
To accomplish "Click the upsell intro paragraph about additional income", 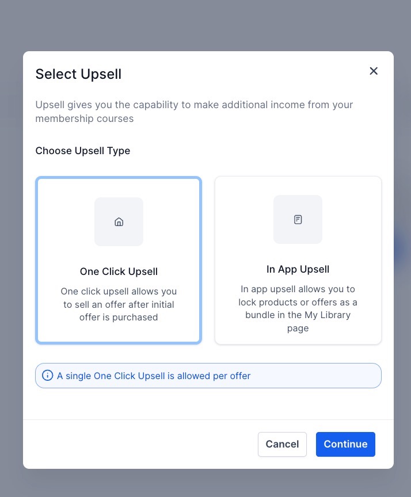I will pyautogui.click(x=194, y=112).
